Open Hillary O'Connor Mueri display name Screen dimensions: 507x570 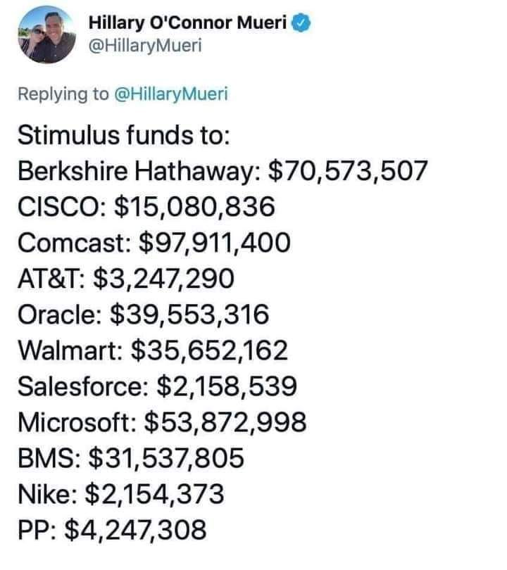(x=188, y=23)
